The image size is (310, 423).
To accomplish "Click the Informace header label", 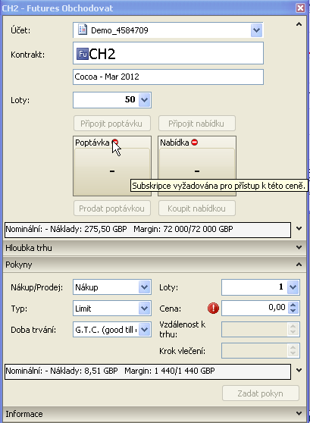I will [x=24, y=414].
